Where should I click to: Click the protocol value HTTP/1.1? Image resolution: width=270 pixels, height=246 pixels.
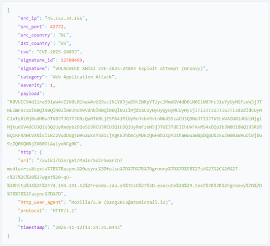pos(64,211)
